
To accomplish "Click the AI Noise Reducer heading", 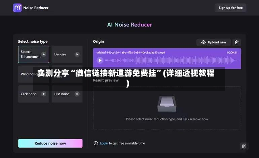I will pos(129,25).
